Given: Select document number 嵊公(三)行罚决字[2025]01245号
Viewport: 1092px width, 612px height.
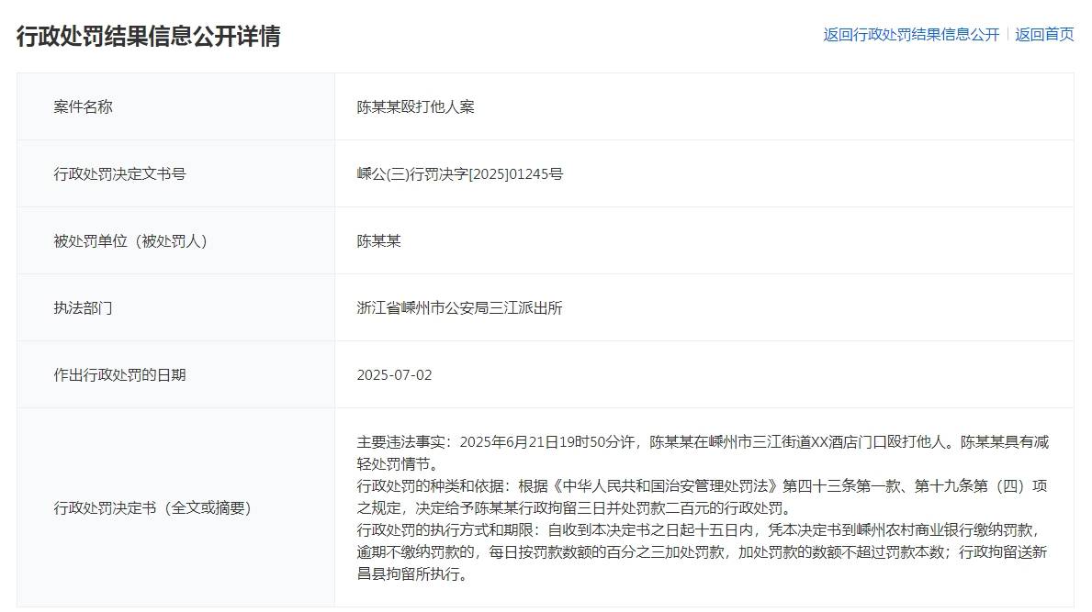Looking at the screenshot, I should click(459, 173).
